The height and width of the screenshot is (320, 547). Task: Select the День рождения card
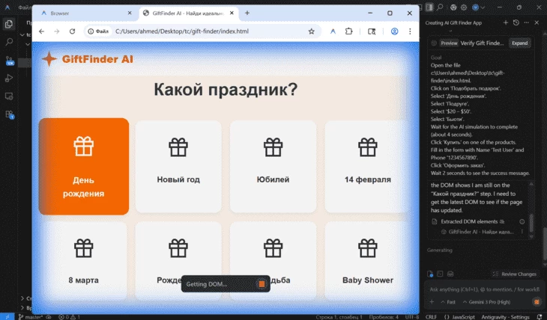[x=84, y=167]
